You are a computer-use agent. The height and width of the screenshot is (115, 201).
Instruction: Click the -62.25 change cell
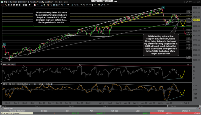(160, 113)
